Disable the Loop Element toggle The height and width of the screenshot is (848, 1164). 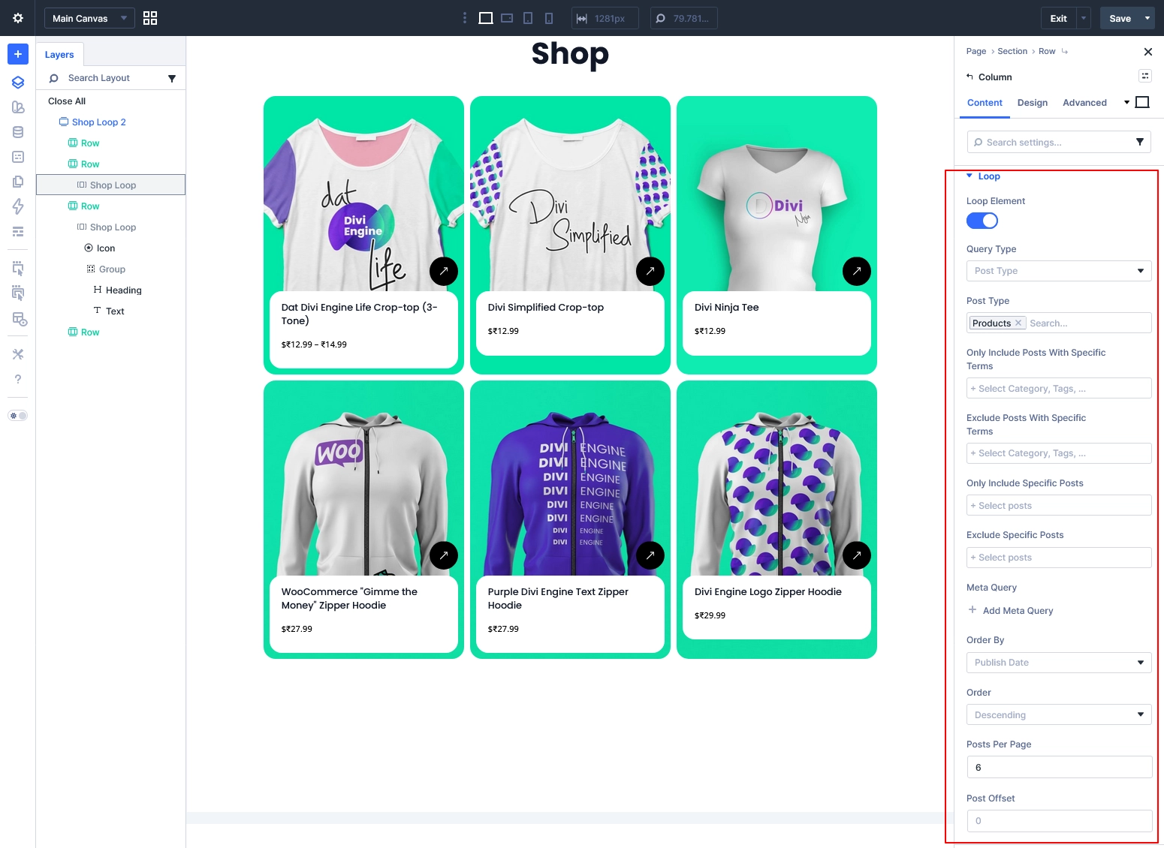(982, 220)
